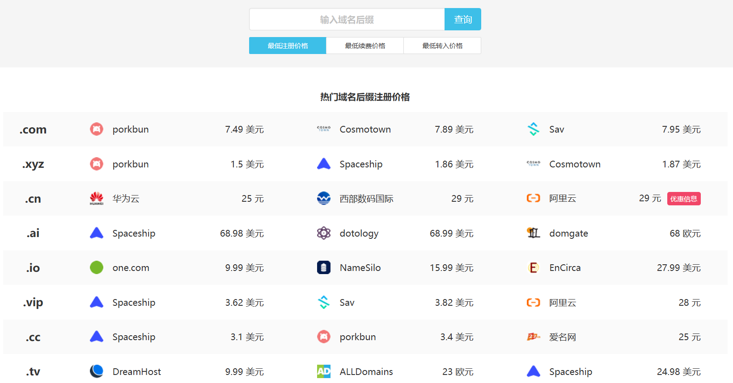The image size is (733, 383).
Task: Click Spaceship logo in .xyz row
Action: click(x=324, y=164)
